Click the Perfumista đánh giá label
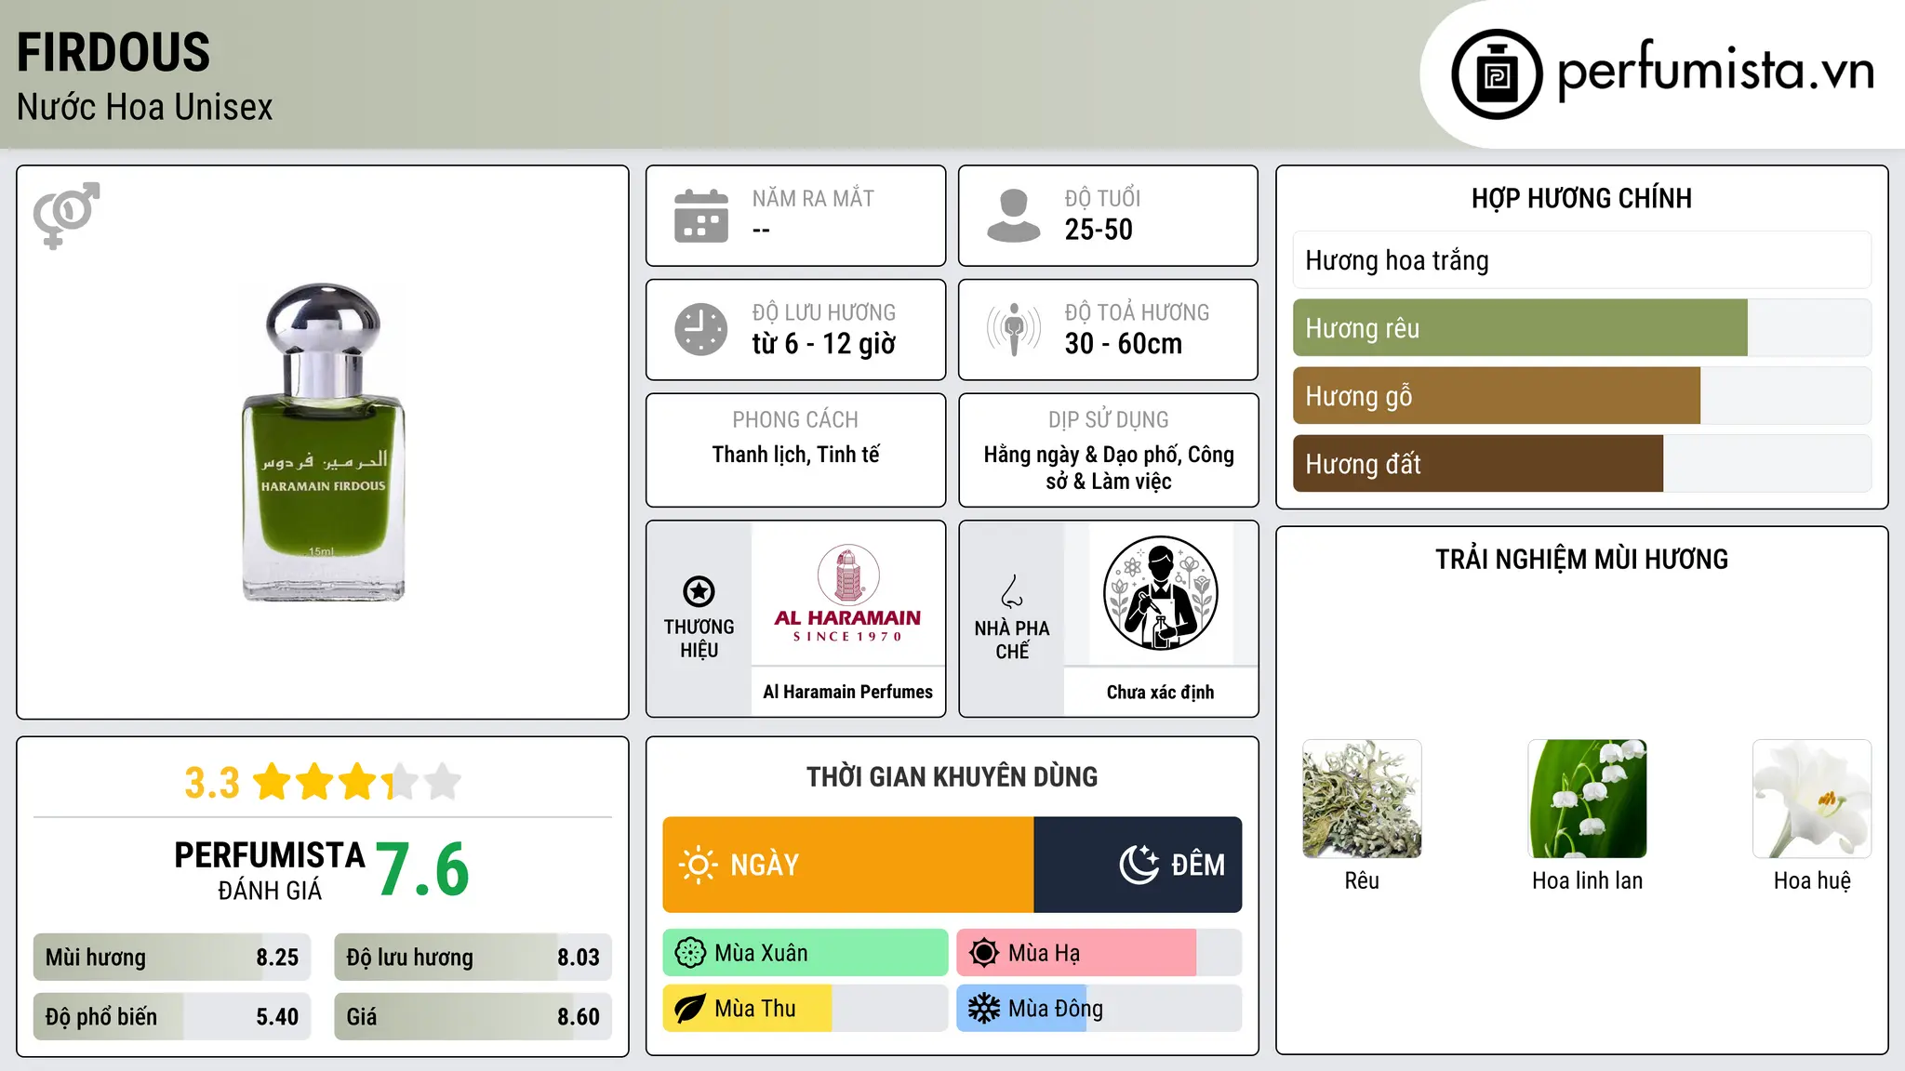1905x1071 pixels. point(270,870)
